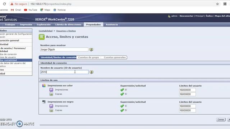The image size is (230, 129).
Task: Open the YouTube bookmark
Action: click(x=31, y=10)
